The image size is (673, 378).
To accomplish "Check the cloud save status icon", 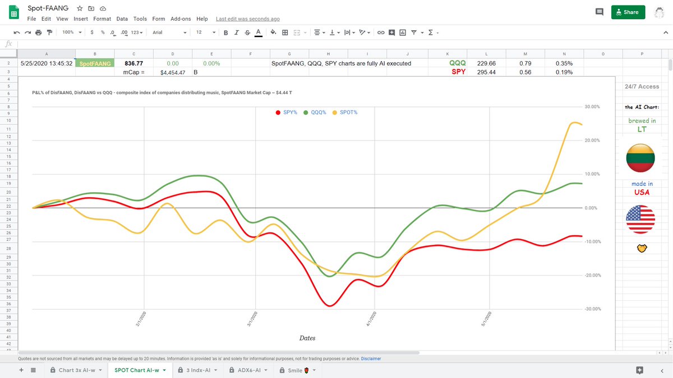I will coord(103,10).
